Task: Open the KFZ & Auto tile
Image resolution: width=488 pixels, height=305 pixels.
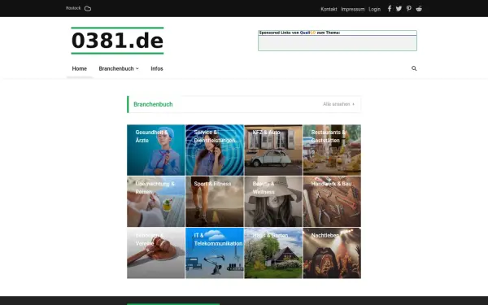Action: (273, 150)
